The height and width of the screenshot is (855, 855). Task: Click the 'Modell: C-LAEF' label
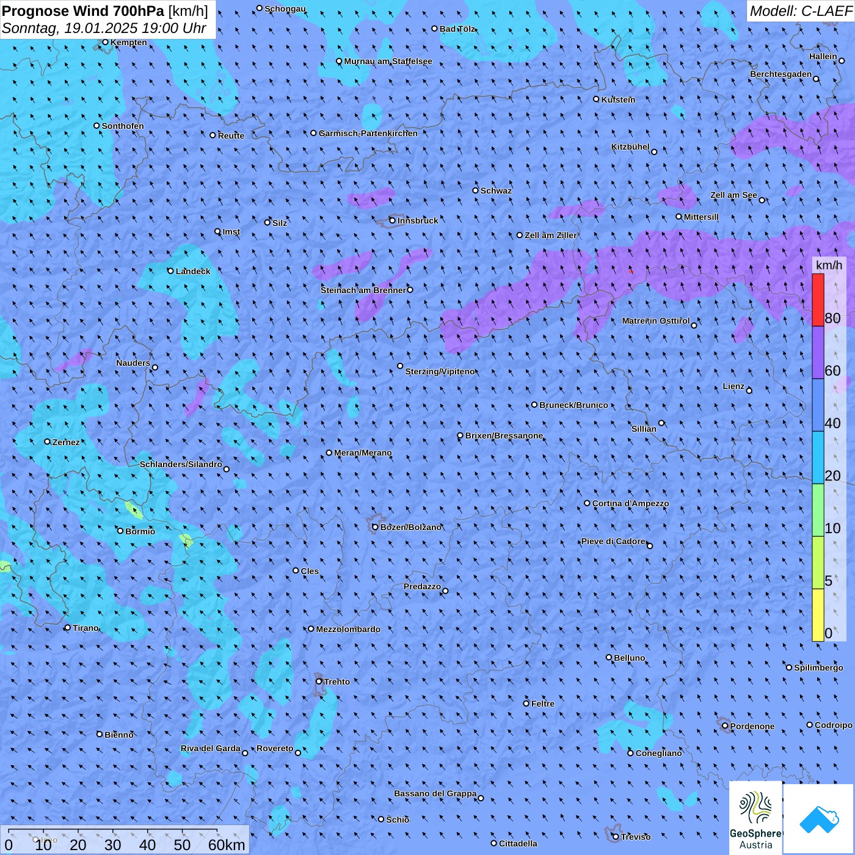click(x=801, y=11)
